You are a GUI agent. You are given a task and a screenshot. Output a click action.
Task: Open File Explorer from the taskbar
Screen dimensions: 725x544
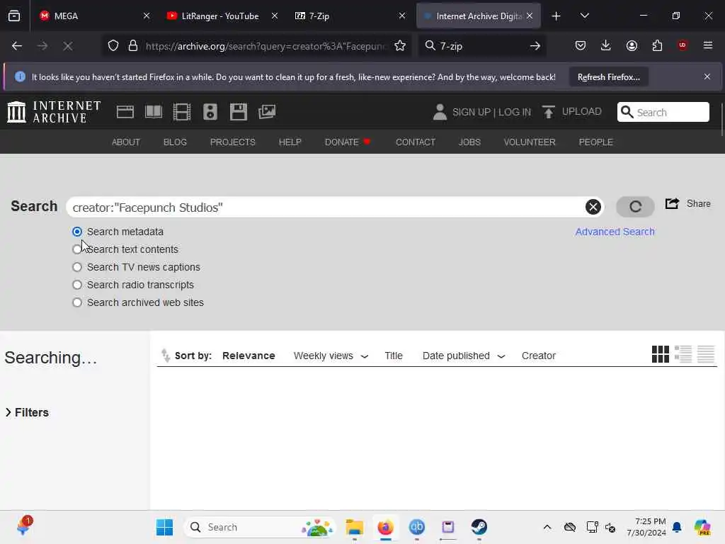354,527
